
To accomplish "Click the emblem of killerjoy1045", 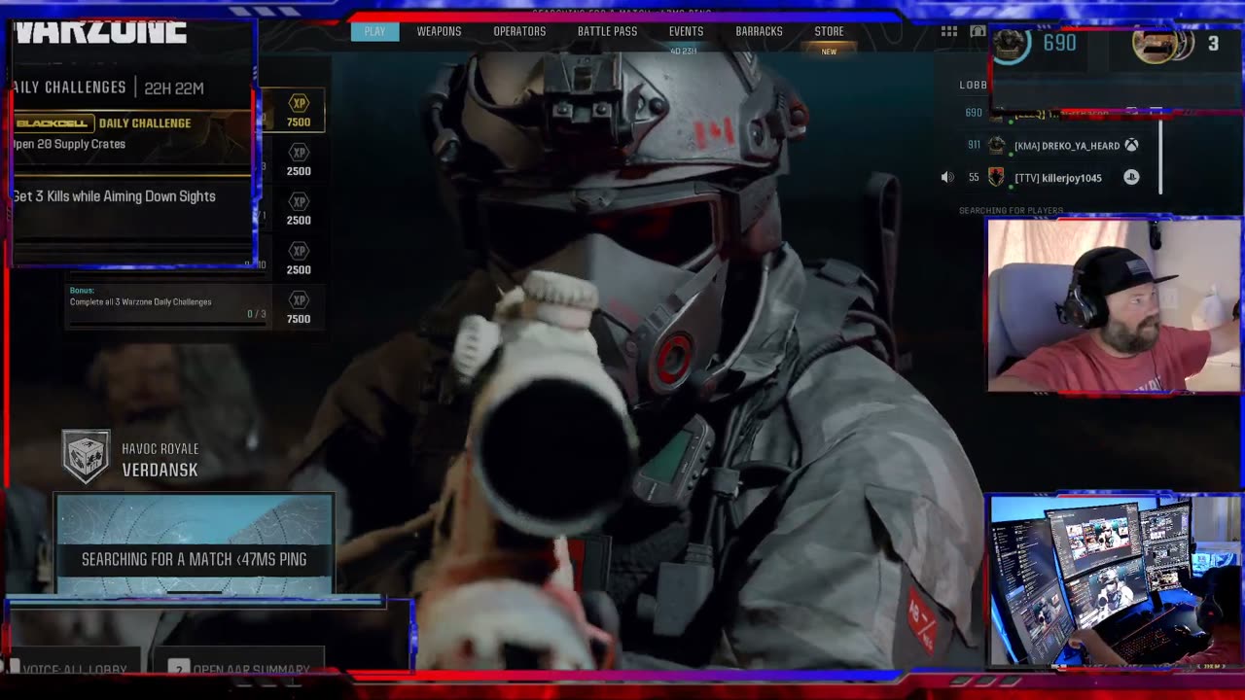I will click(996, 177).
